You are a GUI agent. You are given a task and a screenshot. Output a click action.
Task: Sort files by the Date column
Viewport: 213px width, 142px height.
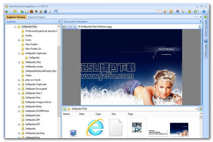(82, 114)
